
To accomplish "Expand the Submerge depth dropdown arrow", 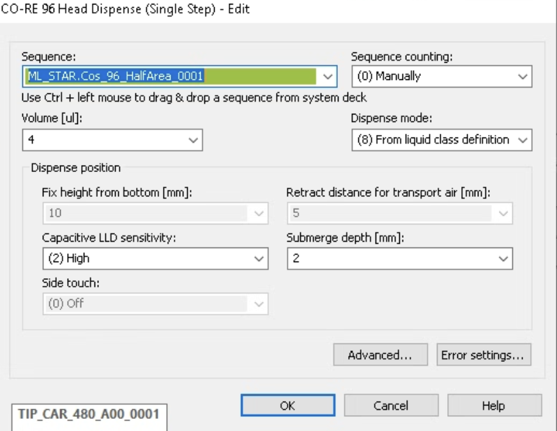I will tap(503, 258).
